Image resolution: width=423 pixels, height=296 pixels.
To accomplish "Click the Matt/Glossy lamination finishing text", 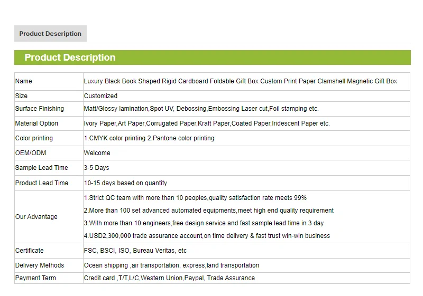I will (x=201, y=109).
